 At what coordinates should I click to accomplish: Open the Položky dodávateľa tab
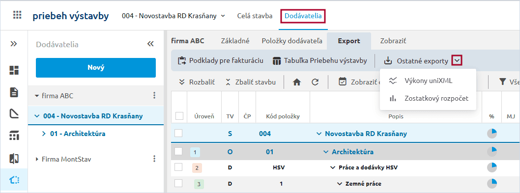coord(292,41)
